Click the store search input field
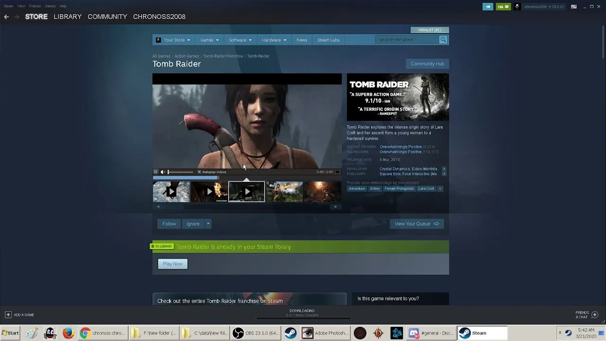606x341 pixels. (x=407, y=40)
